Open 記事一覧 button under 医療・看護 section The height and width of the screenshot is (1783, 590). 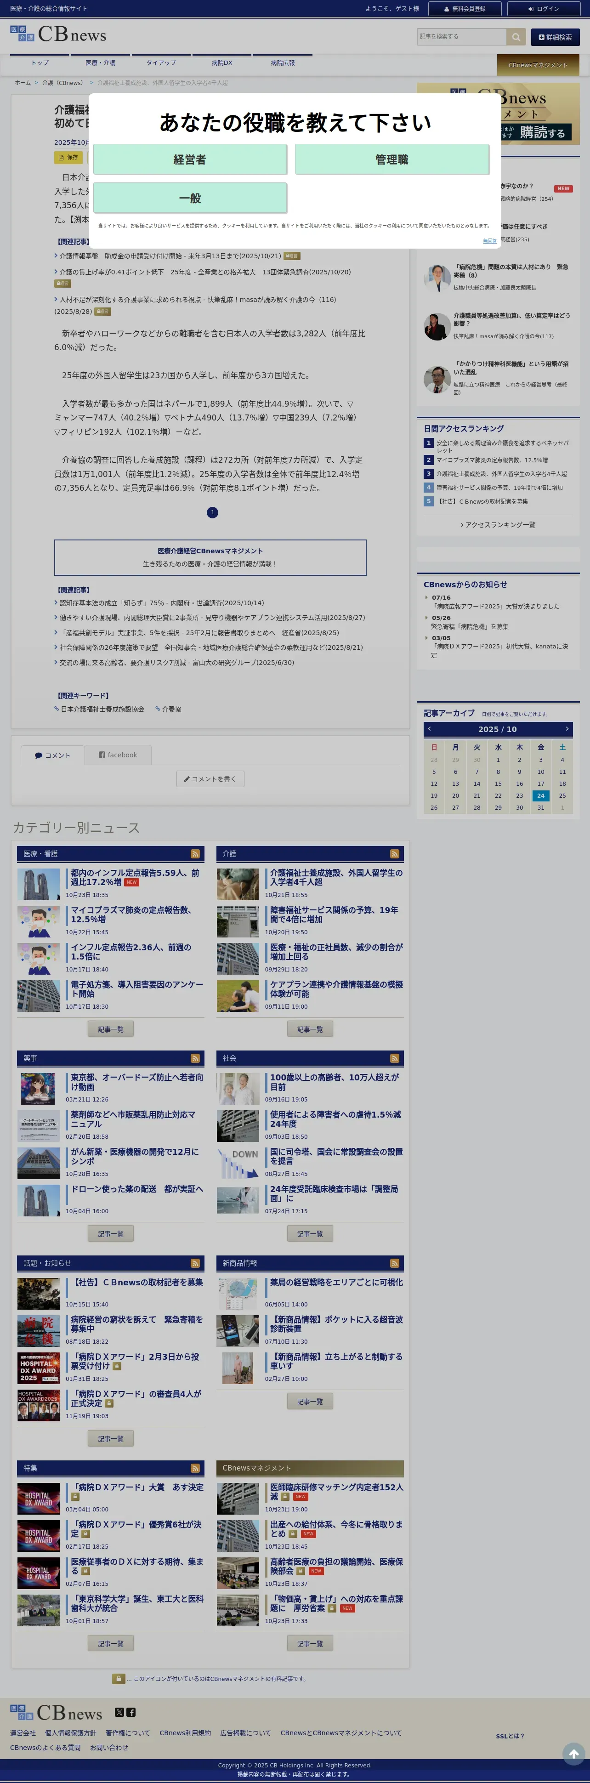tap(111, 1029)
